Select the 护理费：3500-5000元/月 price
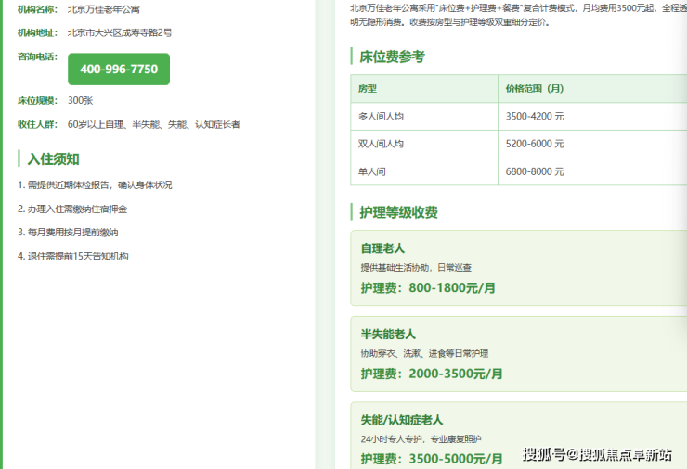 pyautogui.click(x=432, y=459)
